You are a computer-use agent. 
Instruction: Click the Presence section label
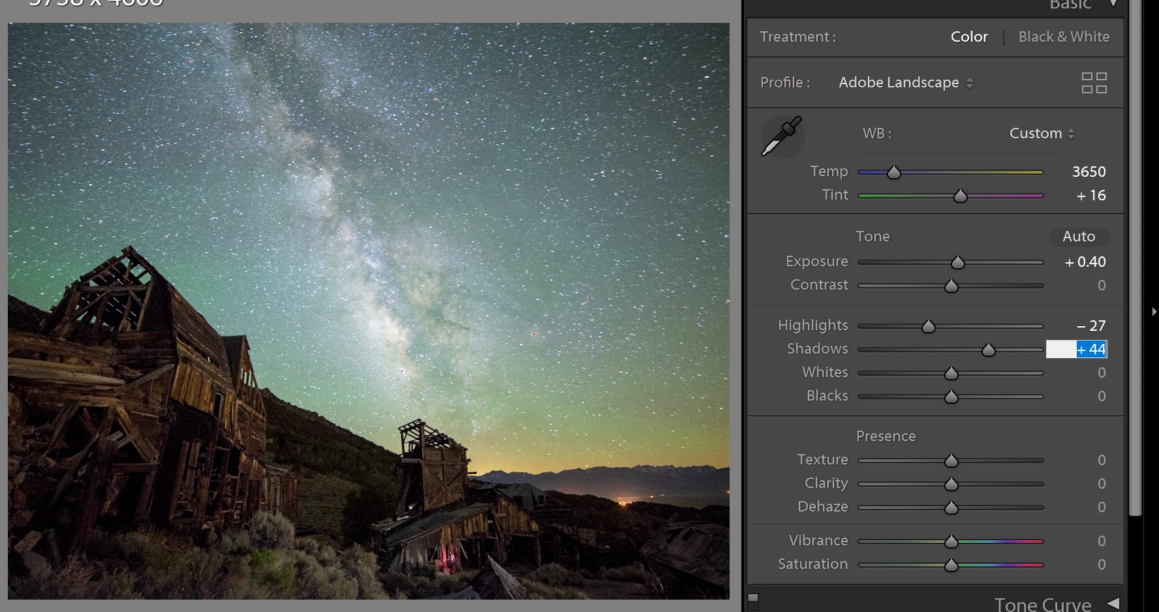(886, 435)
